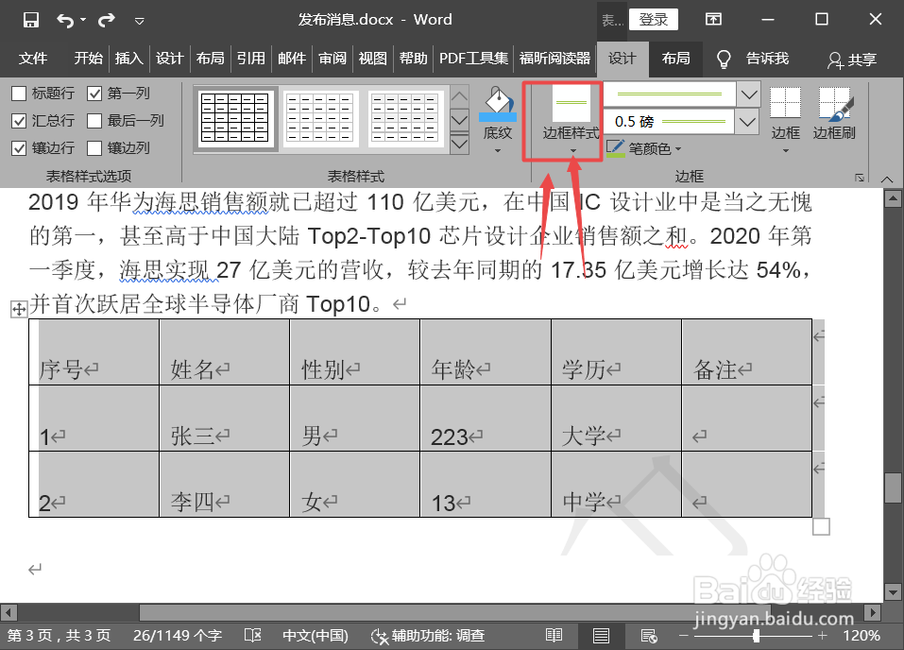Click the 边框 borders grid icon
Viewport: 904px width, 650px height.
785,104
